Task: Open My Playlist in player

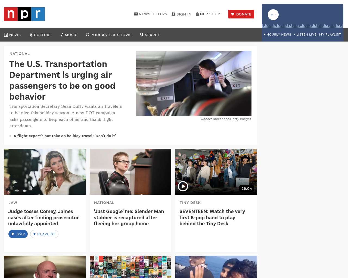Action: tap(330, 34)
